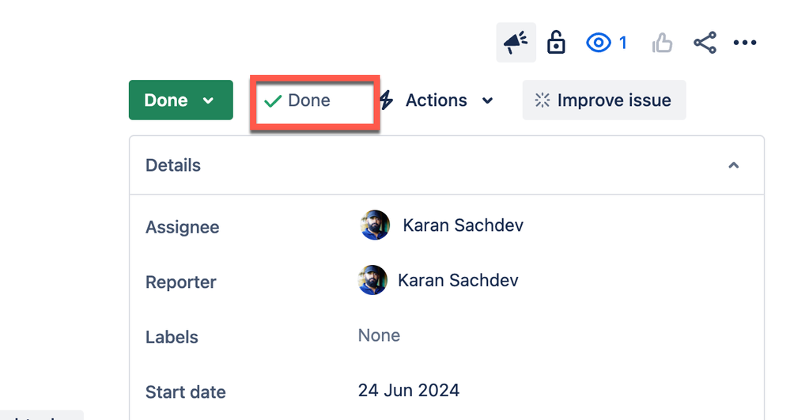Open the green Done status dropdown
790x420 pixels.
pos(181,100)
